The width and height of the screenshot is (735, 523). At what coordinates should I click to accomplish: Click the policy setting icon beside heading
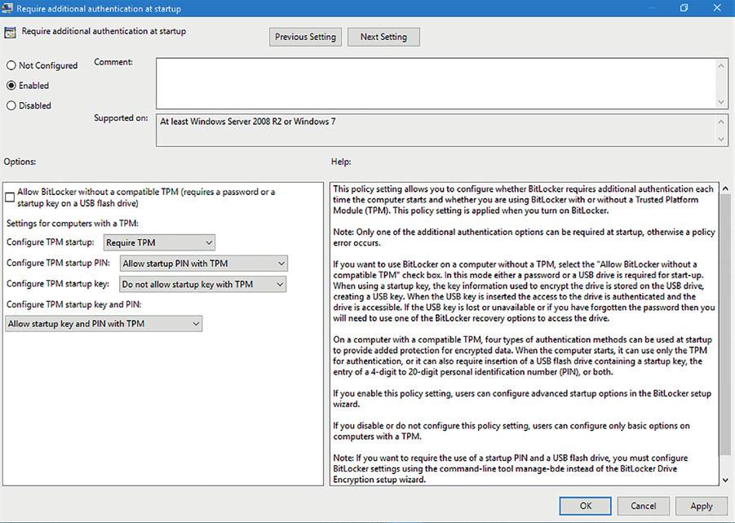10,33
